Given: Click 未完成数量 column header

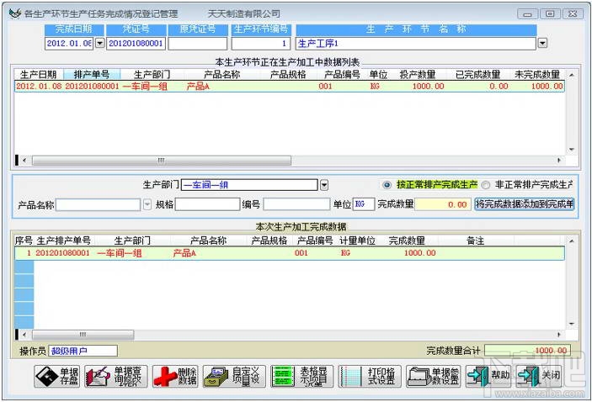Looking at the screenshot, I should tap(537, 74).
